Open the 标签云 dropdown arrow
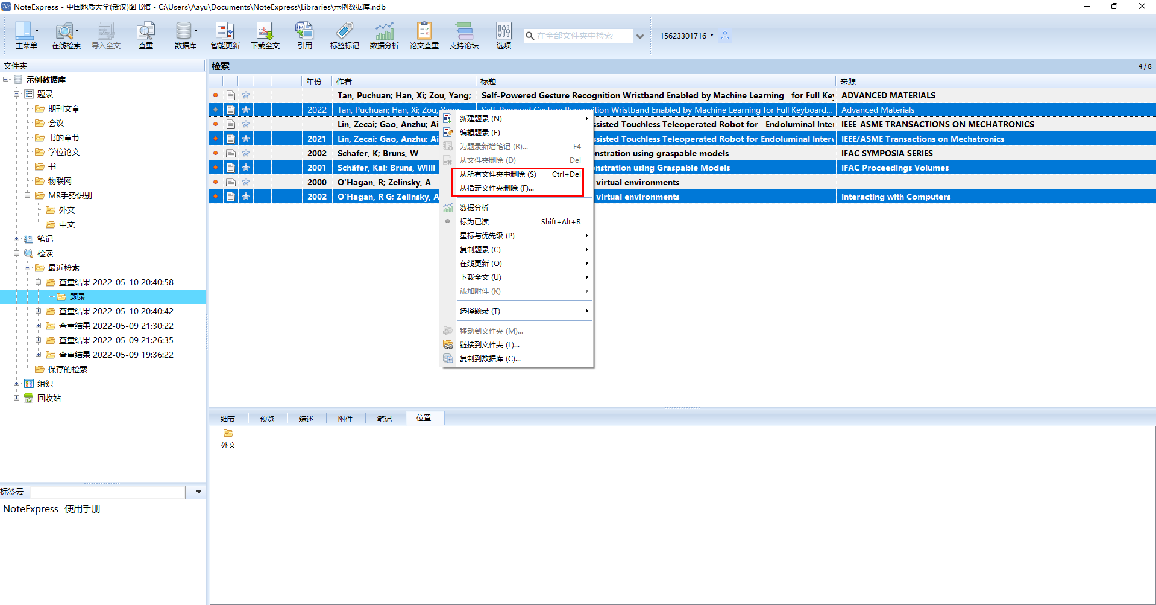Viewport: 1156px width, 605px height. [x=198, y=492]
